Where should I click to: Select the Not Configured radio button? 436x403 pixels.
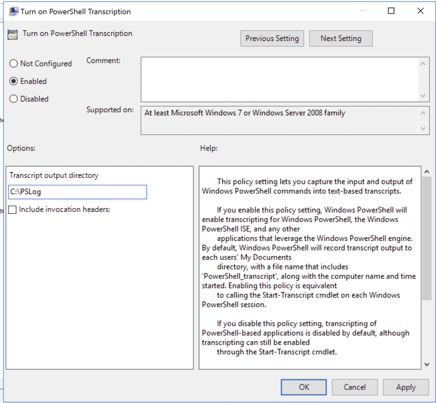coord(14,64)
